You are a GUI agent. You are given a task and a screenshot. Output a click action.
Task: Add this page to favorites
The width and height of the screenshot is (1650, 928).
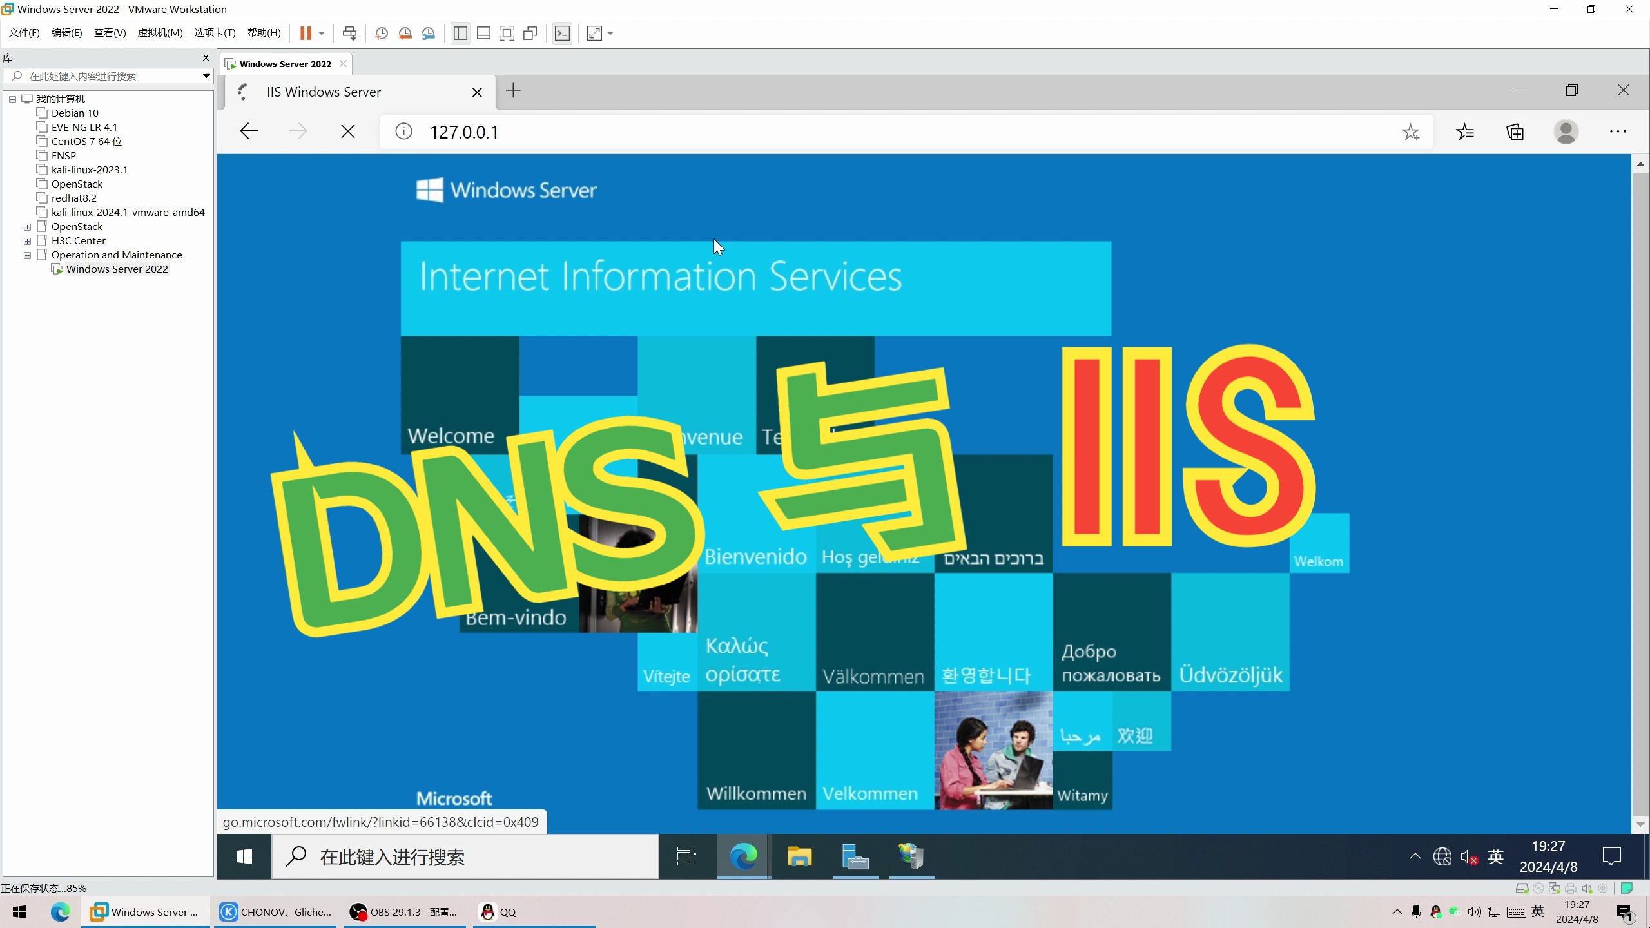point(1411,132)
